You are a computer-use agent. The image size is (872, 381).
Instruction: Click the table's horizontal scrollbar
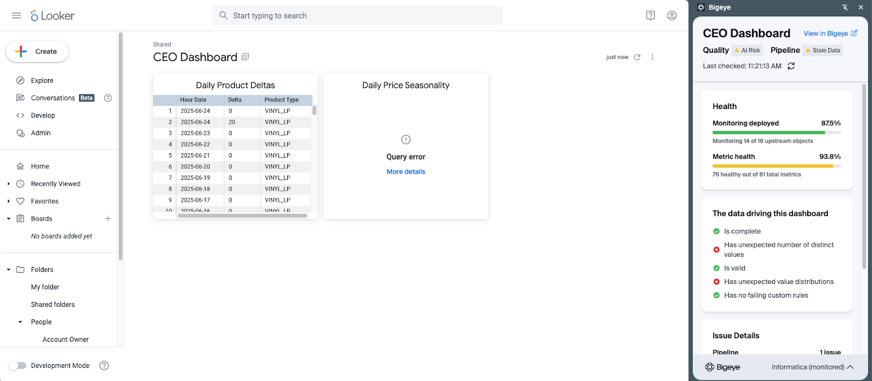click(x=243, y=215)
